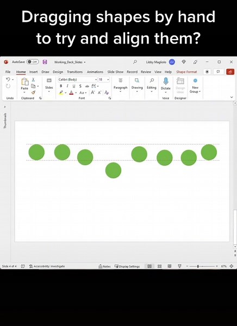Switch to the Review tab

[146, 72]
